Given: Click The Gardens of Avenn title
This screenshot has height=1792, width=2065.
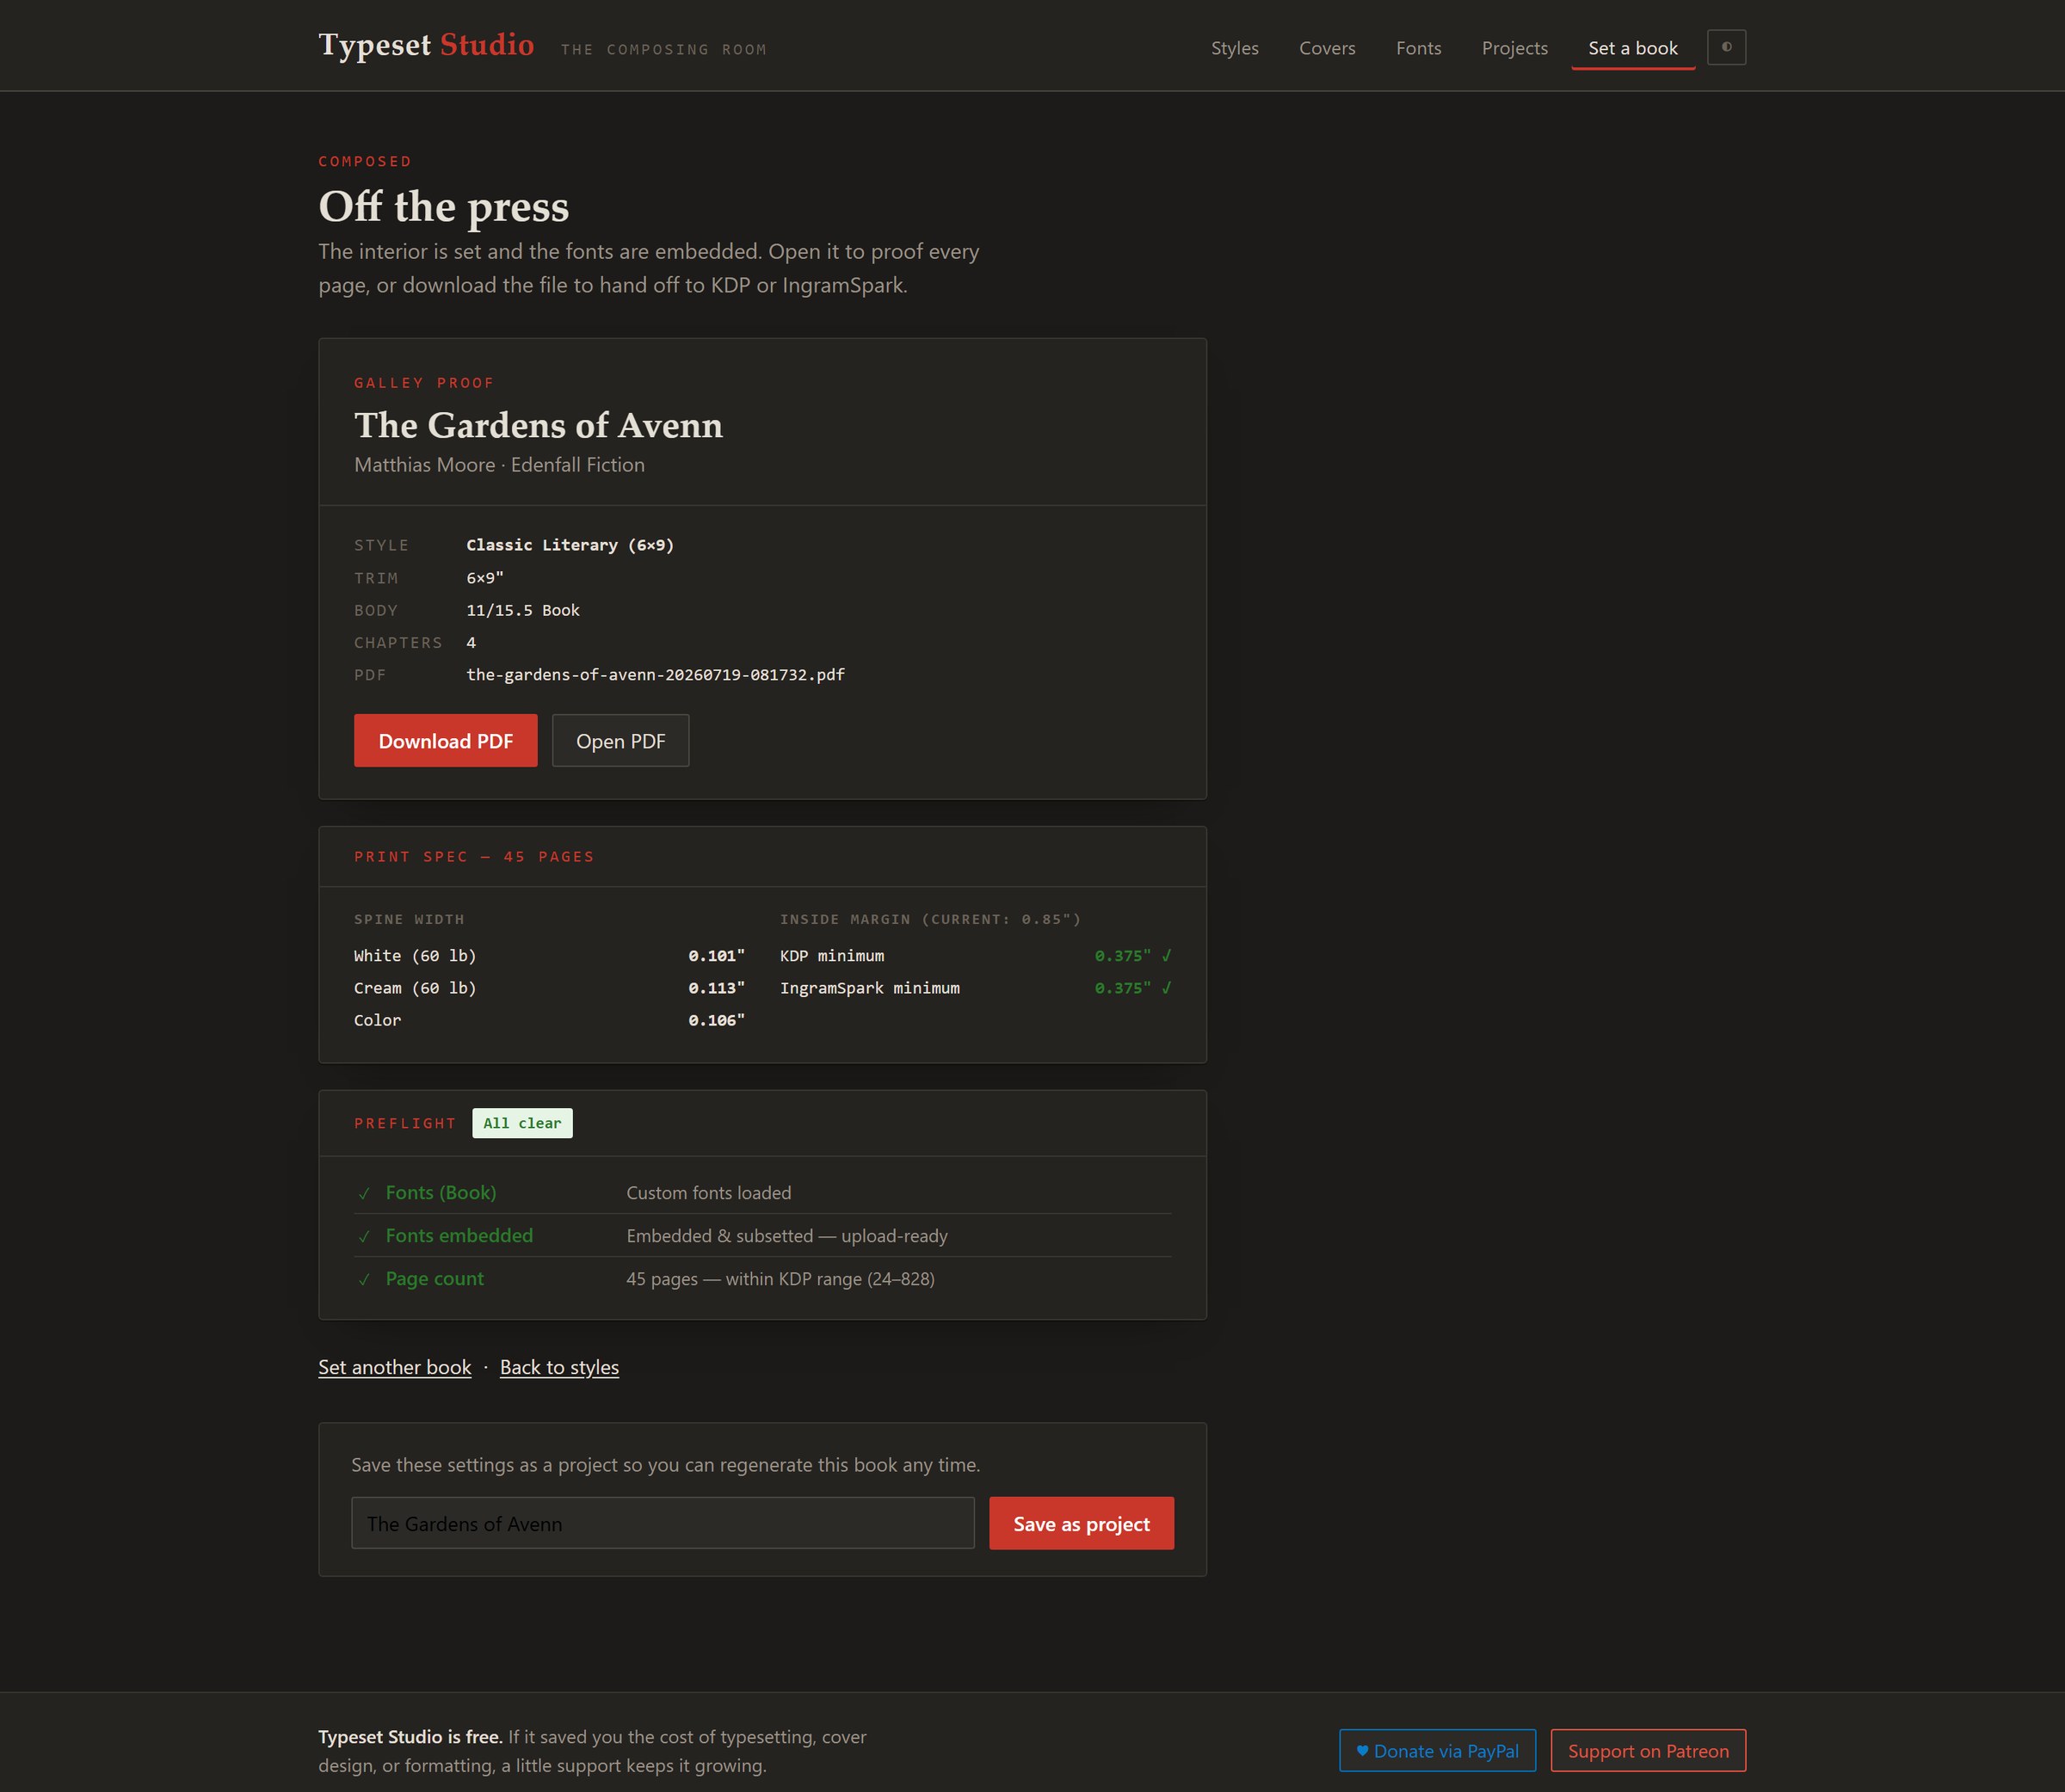Looking at the screenshot, I should pyautogui.click(x=538, y=425).
